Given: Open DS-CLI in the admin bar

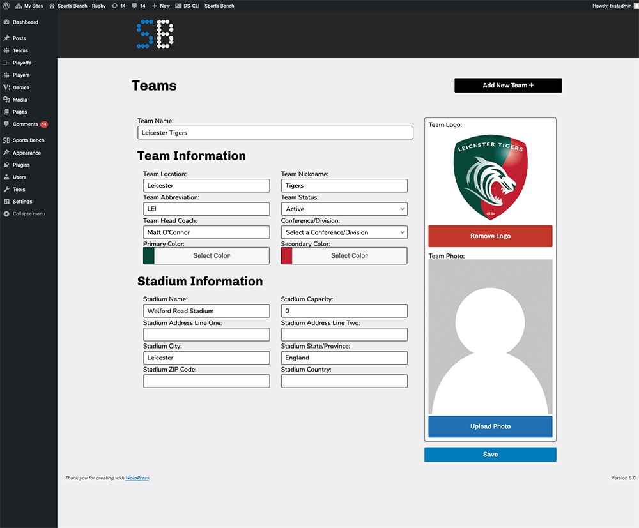Looking at the screenshot, I should (x=187, y=6).
